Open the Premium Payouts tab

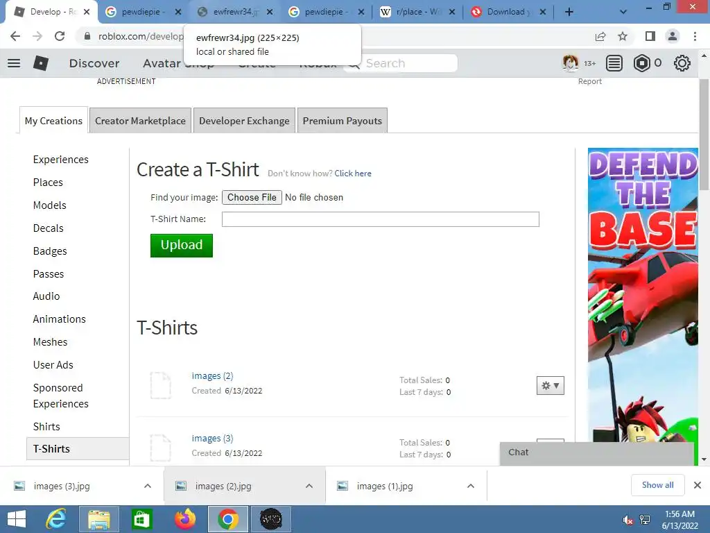coord(343,121)
